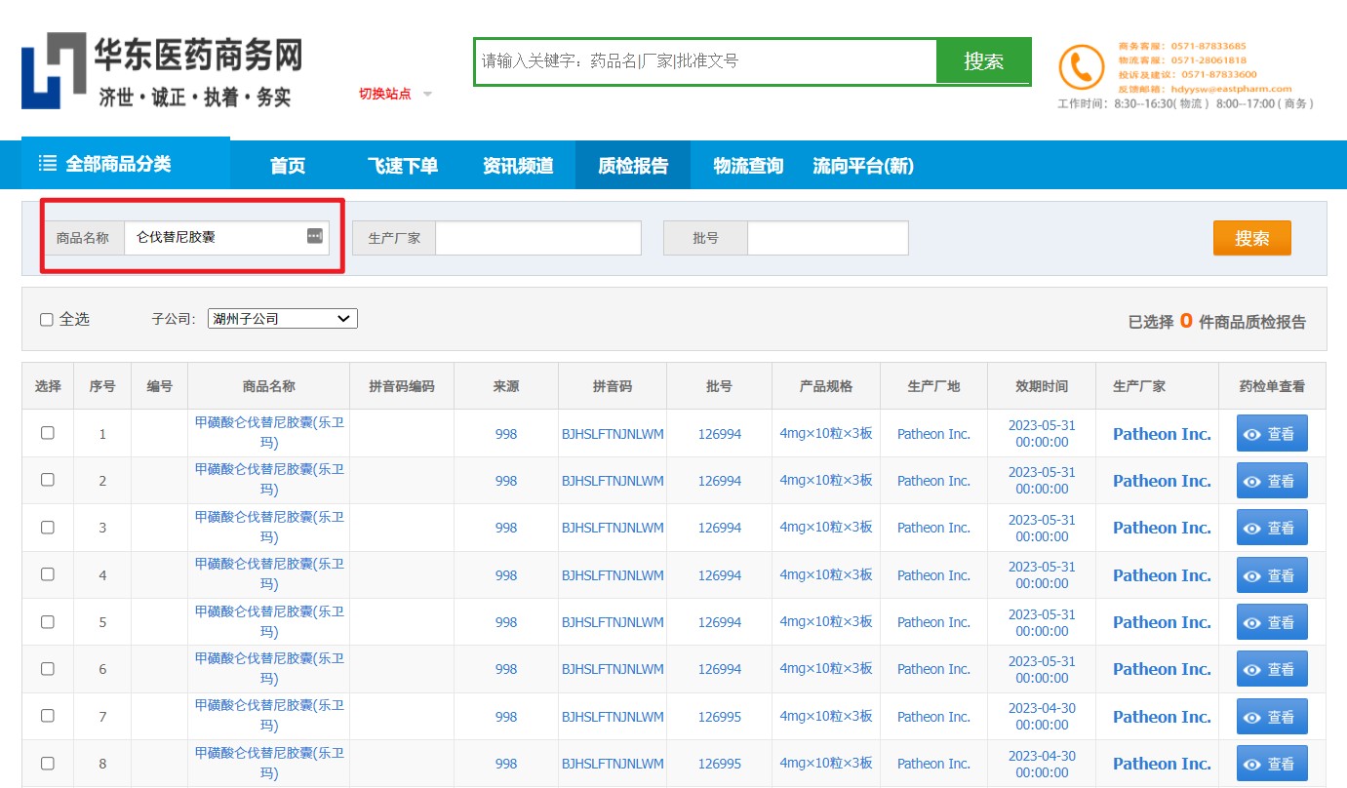Click 甲磺酸仑伐替尼胶囊 product name in row 5

tap(269, 621)
